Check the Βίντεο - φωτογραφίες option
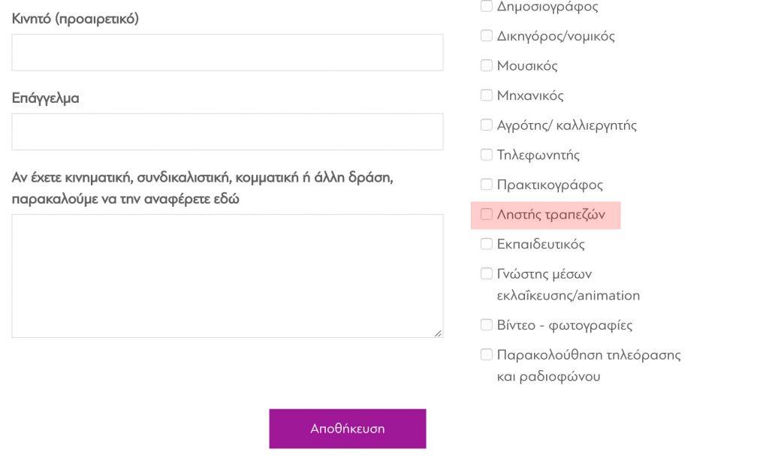The width and height of the screenshot is (769, 461). pos(486,324)
